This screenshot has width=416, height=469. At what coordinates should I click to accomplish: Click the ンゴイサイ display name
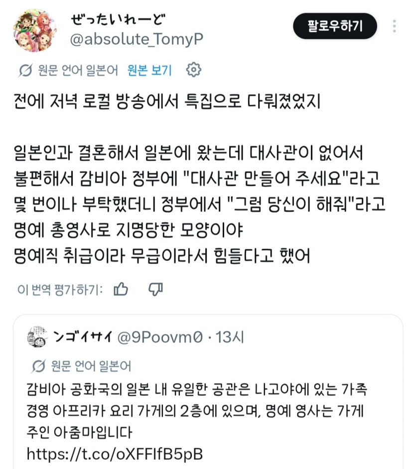point(83,337)
